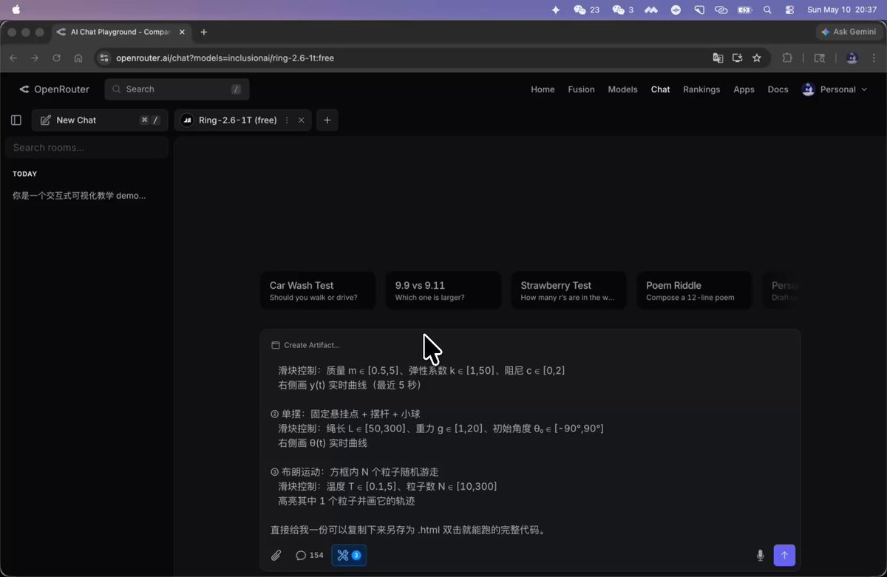The height and width of the screenshot is (577, 887).
Task: Open WeChat menu bar icon with 23
Action: pyautogui.click(x=587, y=10)
